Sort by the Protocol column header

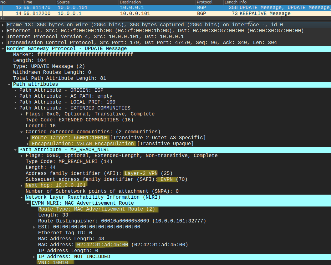[x=209, y=2]
